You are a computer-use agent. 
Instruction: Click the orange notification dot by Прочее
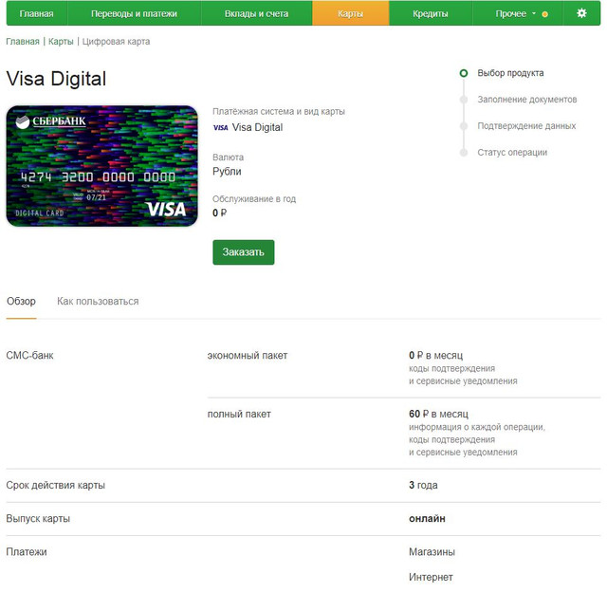pyautogui.click(x=544, y=14)
